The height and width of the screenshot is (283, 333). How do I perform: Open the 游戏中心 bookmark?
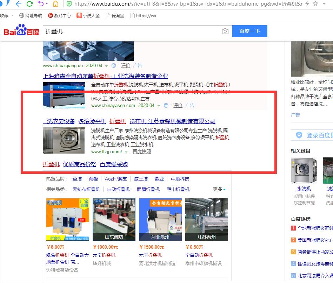(59, 15)
